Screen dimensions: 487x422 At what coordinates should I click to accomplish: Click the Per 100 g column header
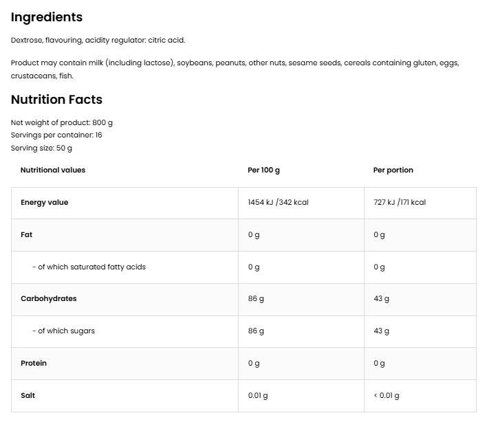(x=263, y=170)
